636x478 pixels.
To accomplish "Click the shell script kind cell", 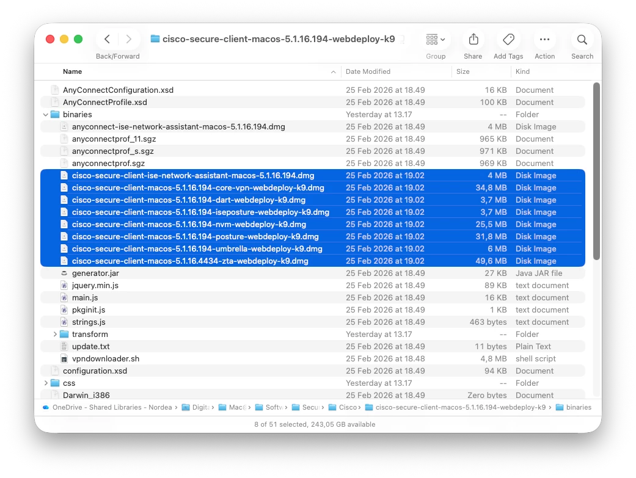I will 535,359.
